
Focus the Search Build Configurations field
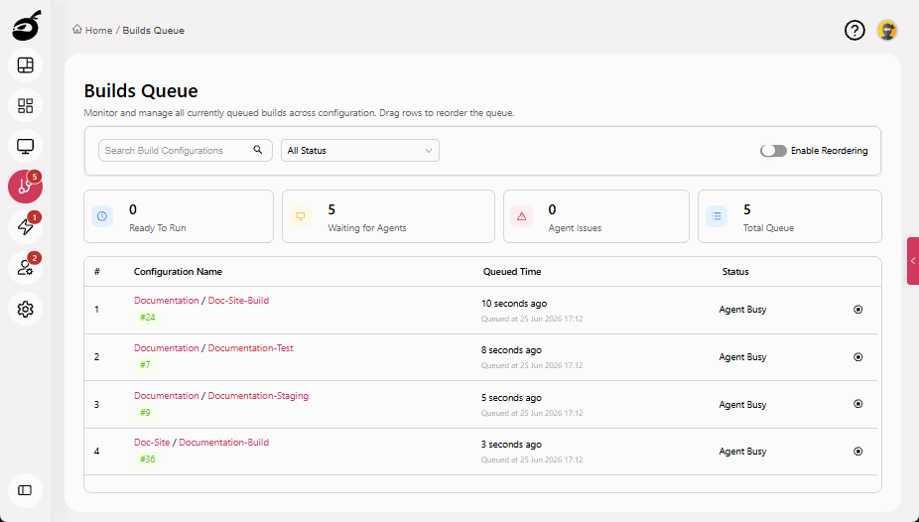click(x=186, y=151)
